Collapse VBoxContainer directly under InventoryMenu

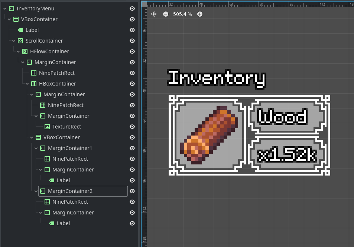(x=9, y=19)
